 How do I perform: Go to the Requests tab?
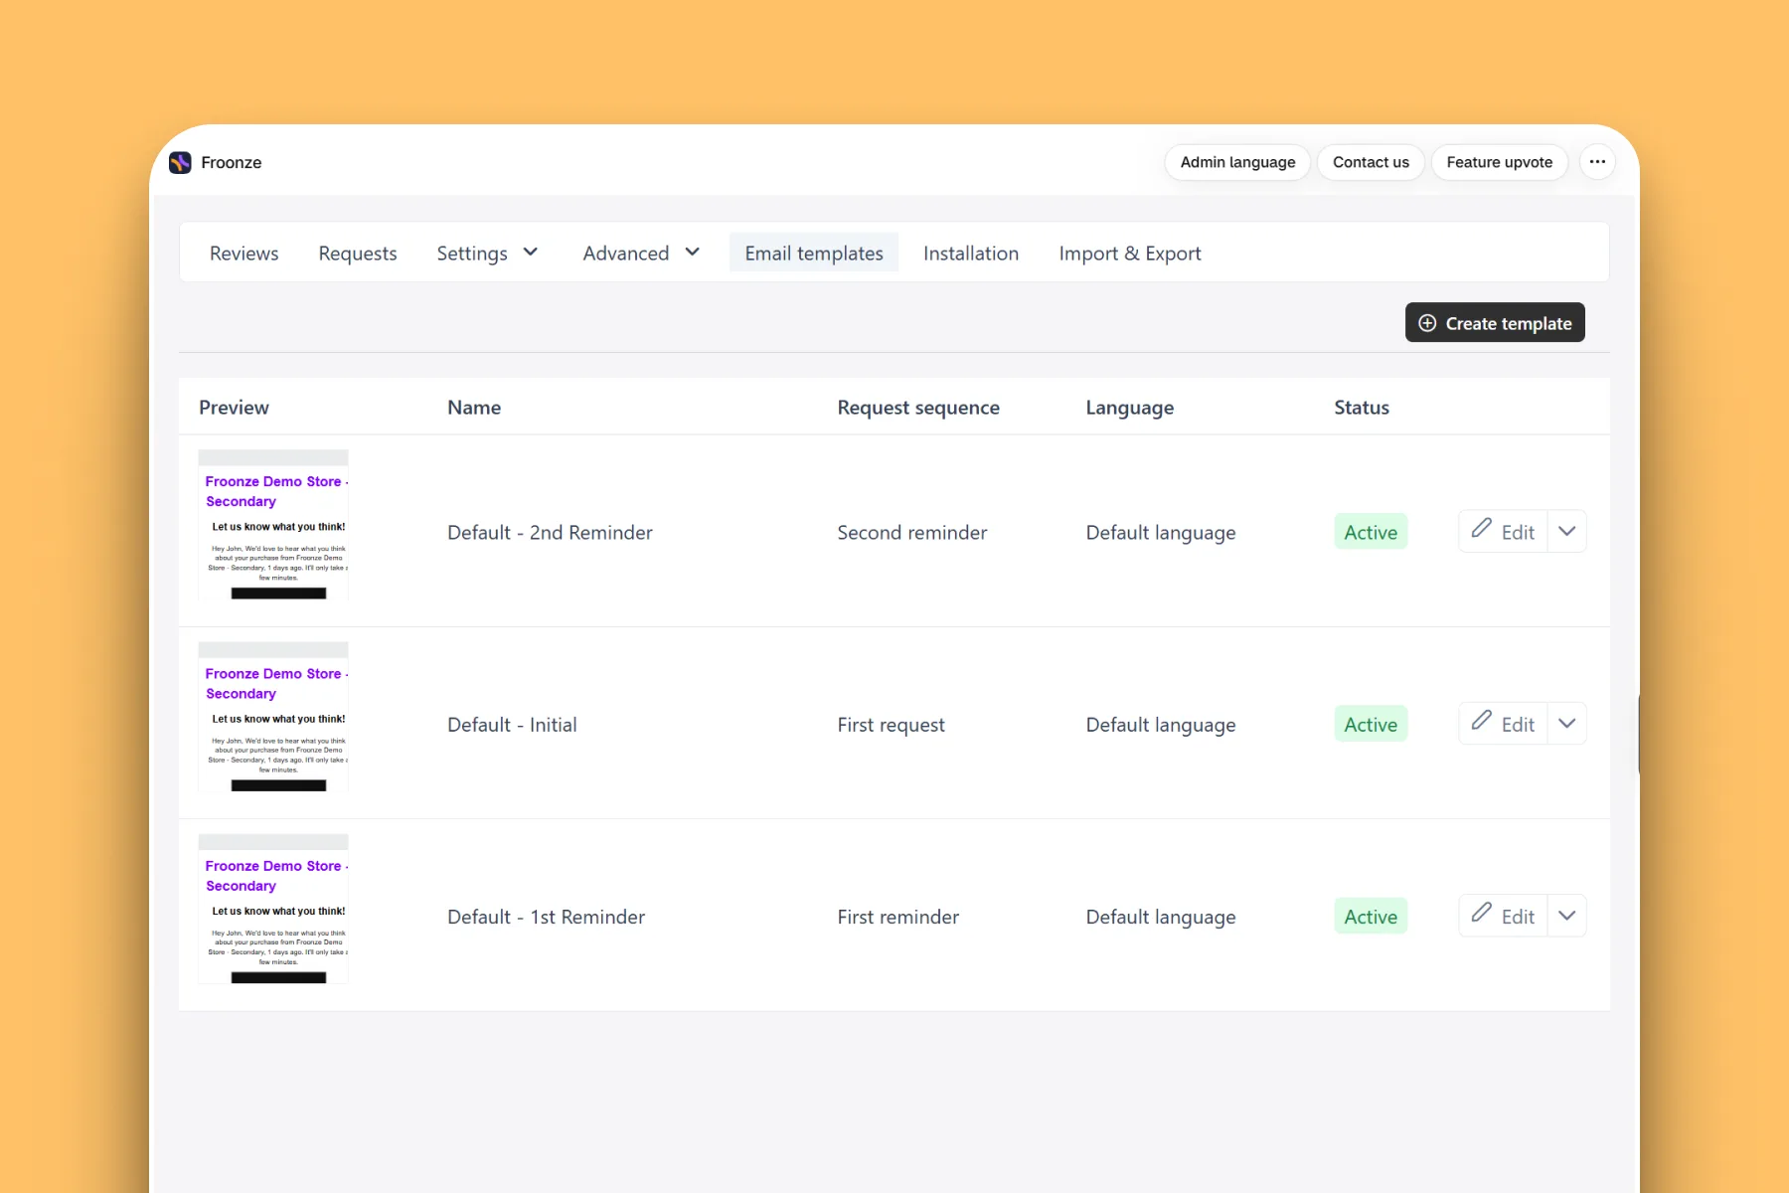click(358, 254)
